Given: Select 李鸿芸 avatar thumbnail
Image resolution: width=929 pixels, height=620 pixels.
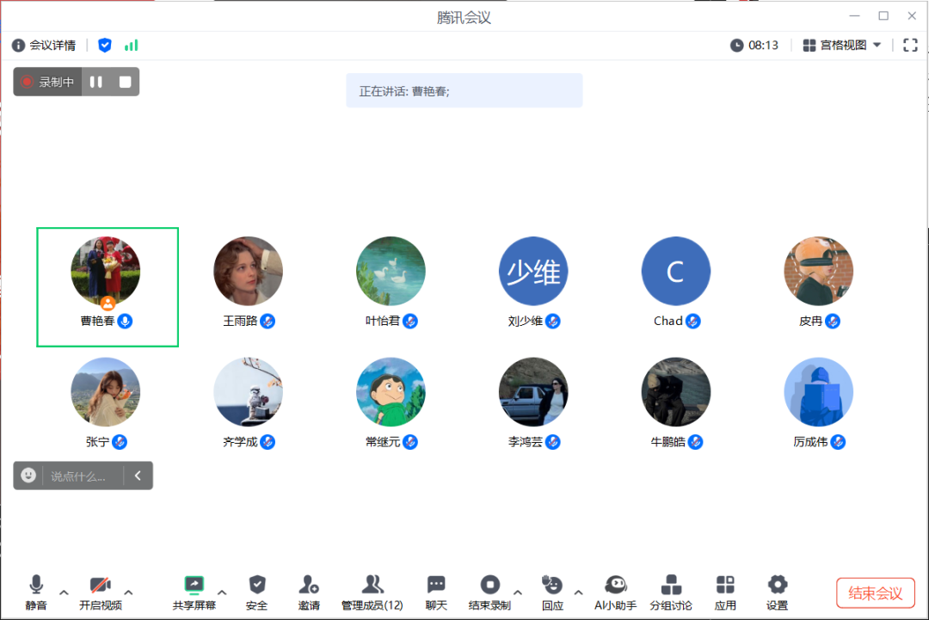Looking at the screenshot, I should (533, 392).
